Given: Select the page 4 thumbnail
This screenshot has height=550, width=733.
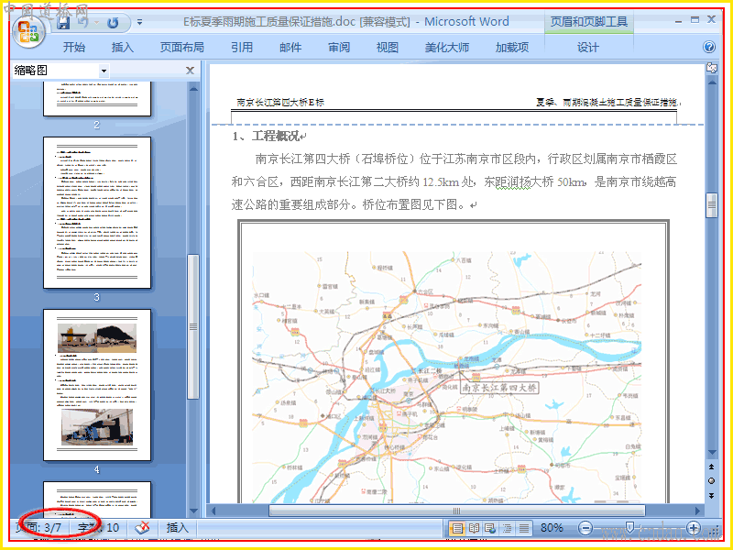Looking at the screenshot, I should click(97, 385).
